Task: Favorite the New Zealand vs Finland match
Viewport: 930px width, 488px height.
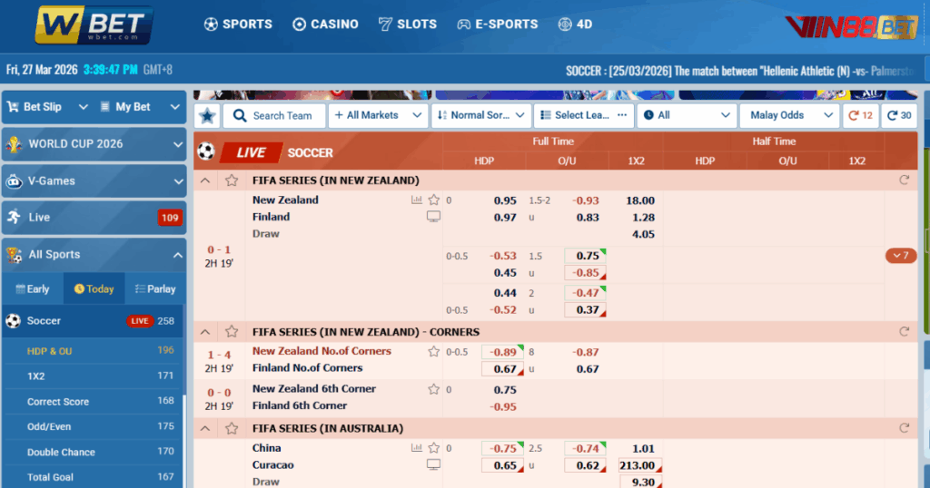Action: point(434,200)
